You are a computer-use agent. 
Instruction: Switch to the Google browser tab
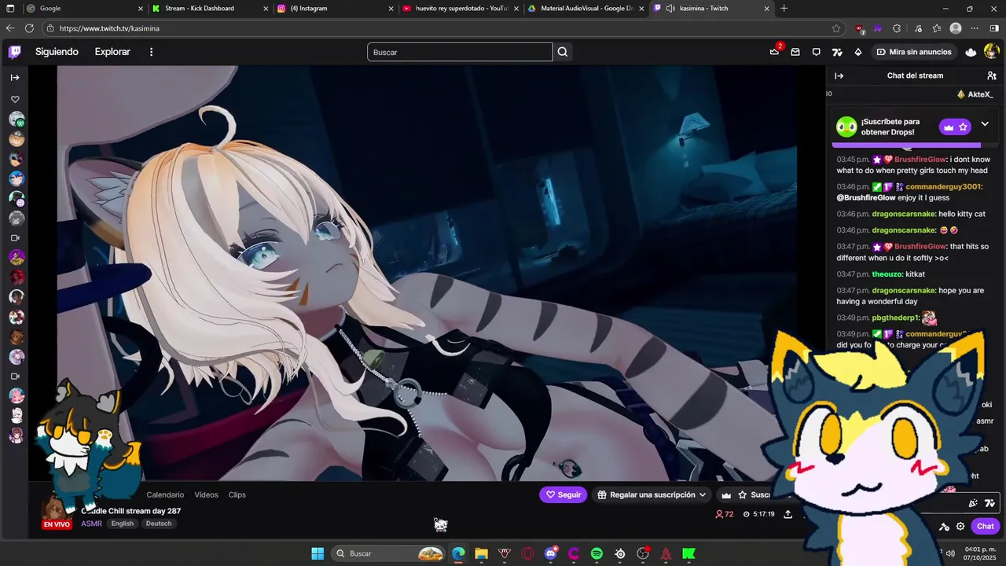pos(83,9)
